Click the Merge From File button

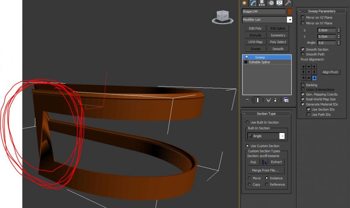(265, 170)
